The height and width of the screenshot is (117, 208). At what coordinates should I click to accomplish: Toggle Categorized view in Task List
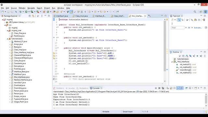[179, 20]
